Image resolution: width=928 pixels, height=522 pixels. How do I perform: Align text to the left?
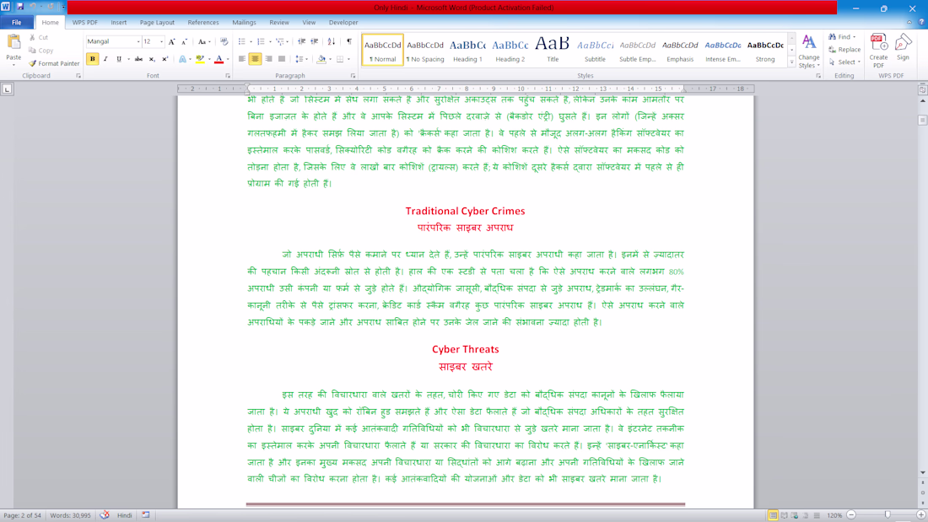click(x=242, y=59)
